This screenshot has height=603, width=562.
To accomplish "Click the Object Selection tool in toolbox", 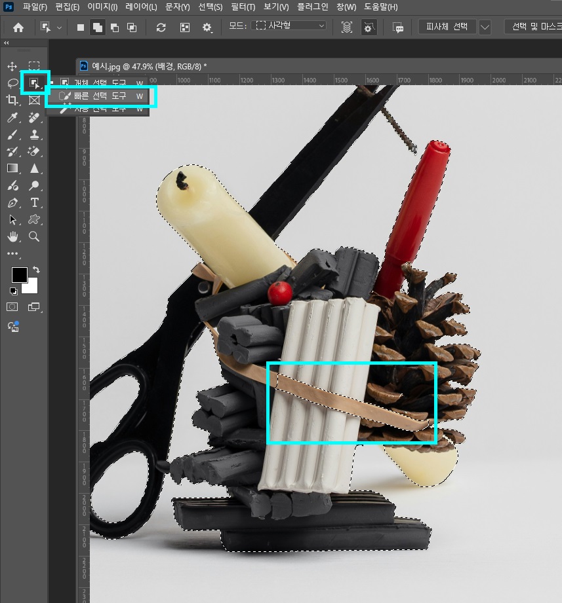I will 34,82.
